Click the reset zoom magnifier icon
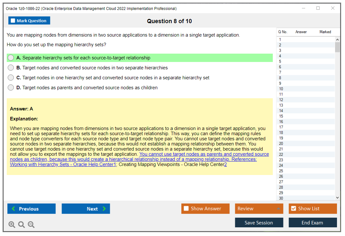Viewport: 345px width, 236px height. 22,224
